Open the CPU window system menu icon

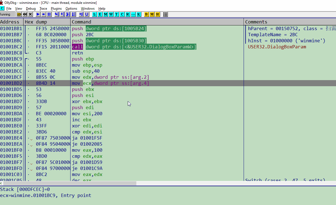point(2,8)
